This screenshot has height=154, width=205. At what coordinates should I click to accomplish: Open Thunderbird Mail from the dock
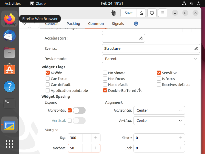click(x=9, y=36)
